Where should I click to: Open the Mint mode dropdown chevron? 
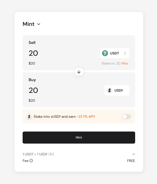39,24
